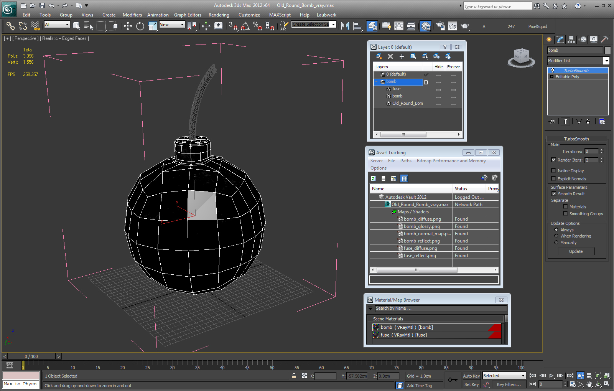This screenshot has width=614, height=391.
Task: Click the bomb object color swatch
Action: coord(607,50)
